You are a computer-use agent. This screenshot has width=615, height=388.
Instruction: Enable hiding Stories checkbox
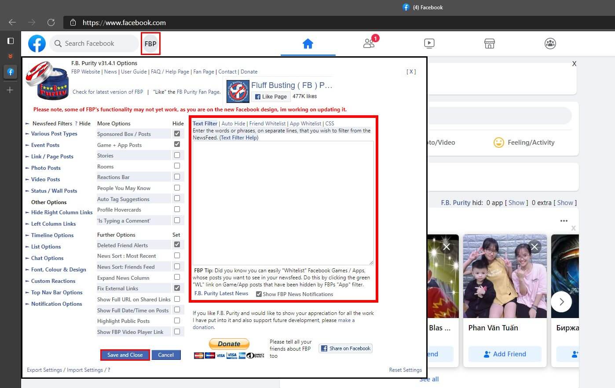(x=177, y=155)
